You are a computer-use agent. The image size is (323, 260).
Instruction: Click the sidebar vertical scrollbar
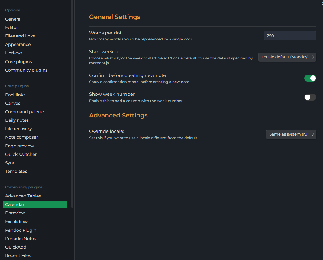[72, 104]
